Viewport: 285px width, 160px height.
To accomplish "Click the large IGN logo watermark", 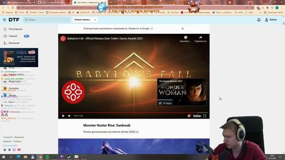I will pyautogui.click(x=73, y=92).
